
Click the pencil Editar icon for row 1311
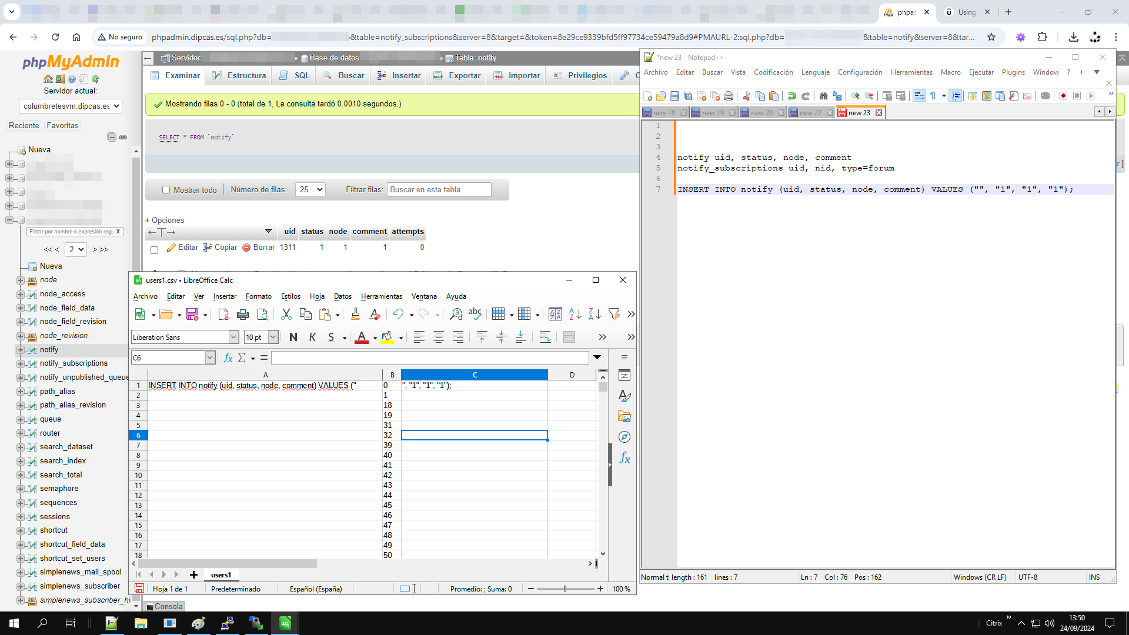(171, 248)
